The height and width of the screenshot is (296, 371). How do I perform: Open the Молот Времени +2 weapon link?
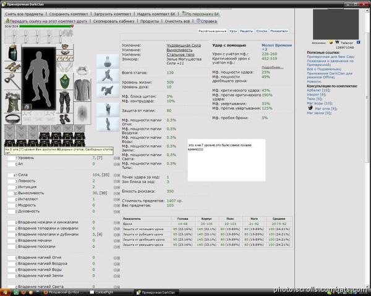[x=276, y=47]
